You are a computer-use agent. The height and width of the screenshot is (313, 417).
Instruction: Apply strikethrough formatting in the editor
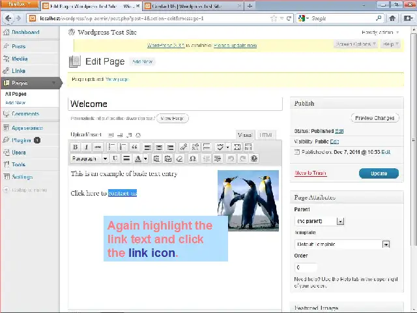(x=98, y=147)
